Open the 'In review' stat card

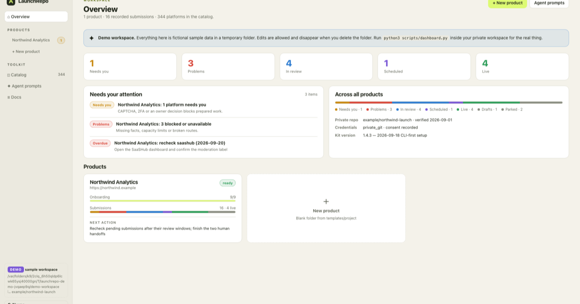(326, 67)
